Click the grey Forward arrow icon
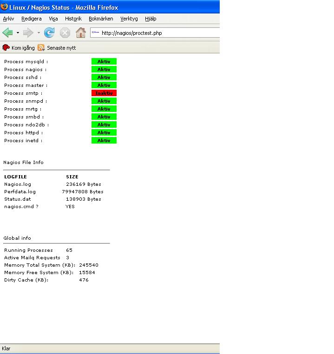This screenshot has height=354, width=334. point(28,33)
